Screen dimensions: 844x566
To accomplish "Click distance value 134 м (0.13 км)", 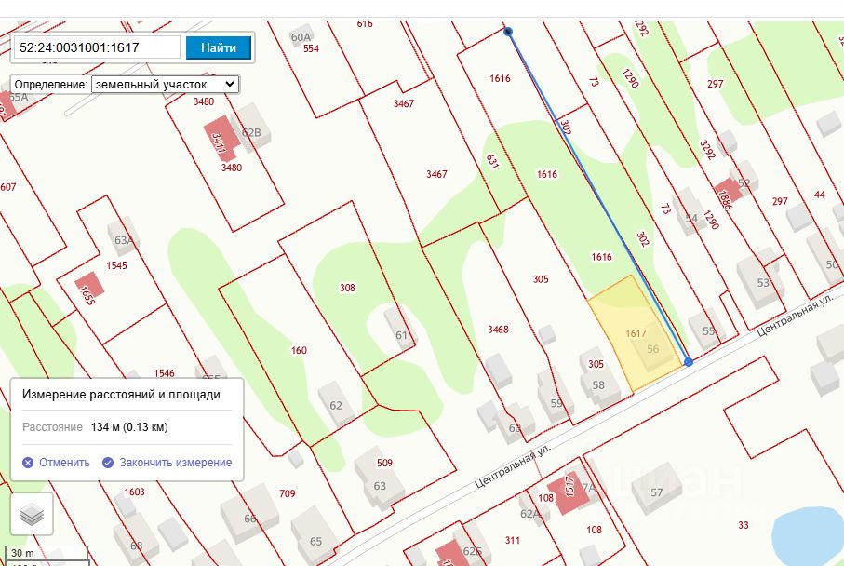I will 129,427.
